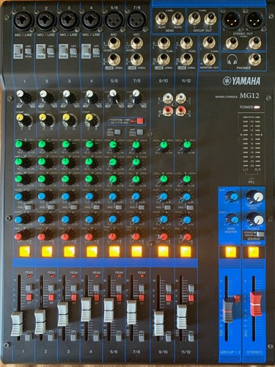The height and width of the screenshot is (367, 275).
Task: Select the STEREO OUT left XLR connector
Action: pos(231,21)
